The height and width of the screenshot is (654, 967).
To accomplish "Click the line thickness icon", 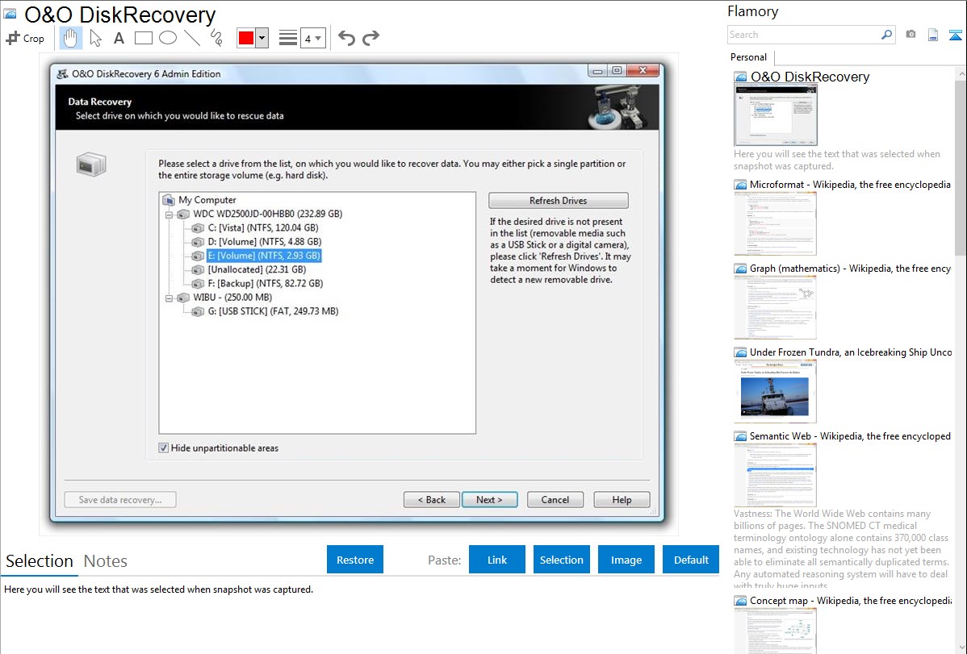I will 288,38.
